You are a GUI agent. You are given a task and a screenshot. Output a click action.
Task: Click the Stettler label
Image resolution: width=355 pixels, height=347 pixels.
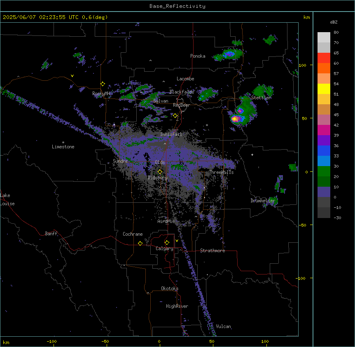261,98
